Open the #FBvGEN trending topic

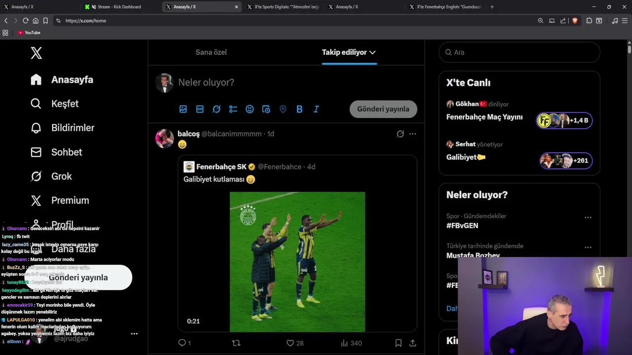pyautogui.click(x=462, y=225)
